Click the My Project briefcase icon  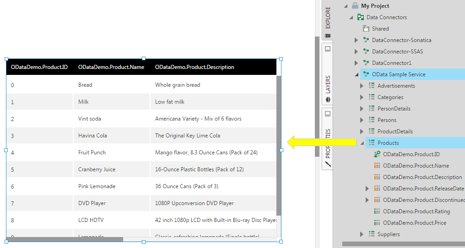pyautogui.click(x=355, y=6)
